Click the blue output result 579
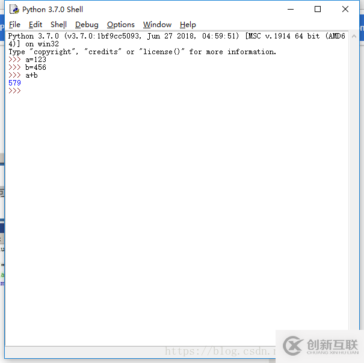This screenshot has width=364, height=363. click(14, 83)
